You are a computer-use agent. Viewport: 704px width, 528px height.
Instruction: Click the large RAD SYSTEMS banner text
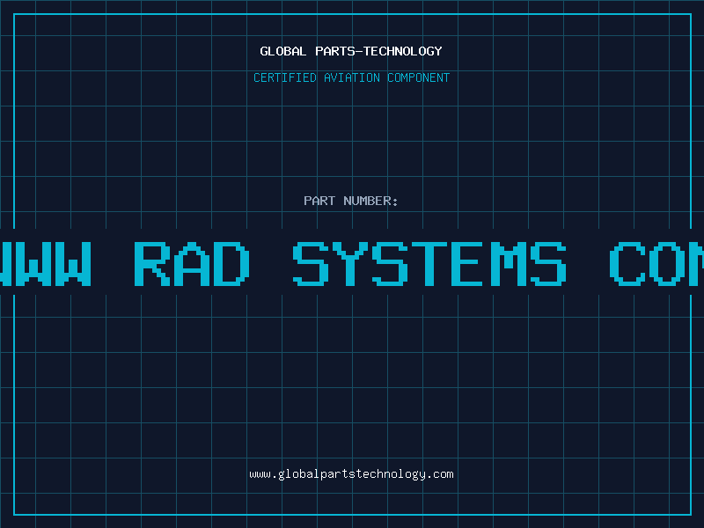pos(350,264)
